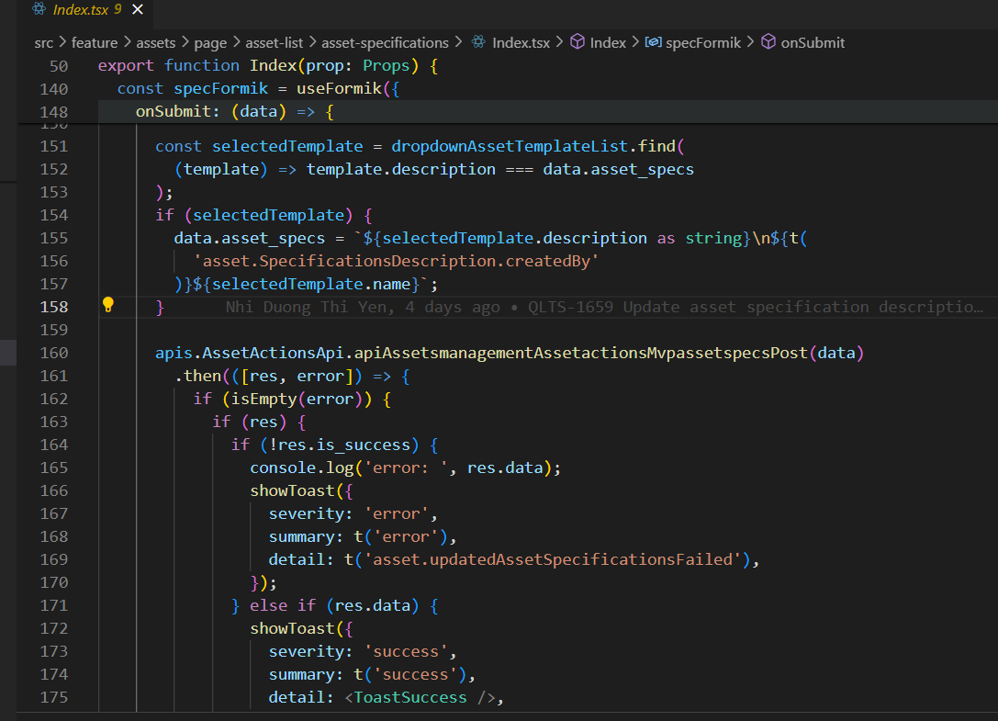
Task: Close the Index.tsx editor tab
Action: click(x=138, y=9)
